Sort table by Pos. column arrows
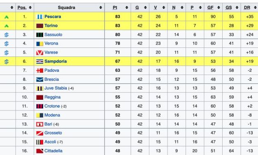 pos(30,7)
